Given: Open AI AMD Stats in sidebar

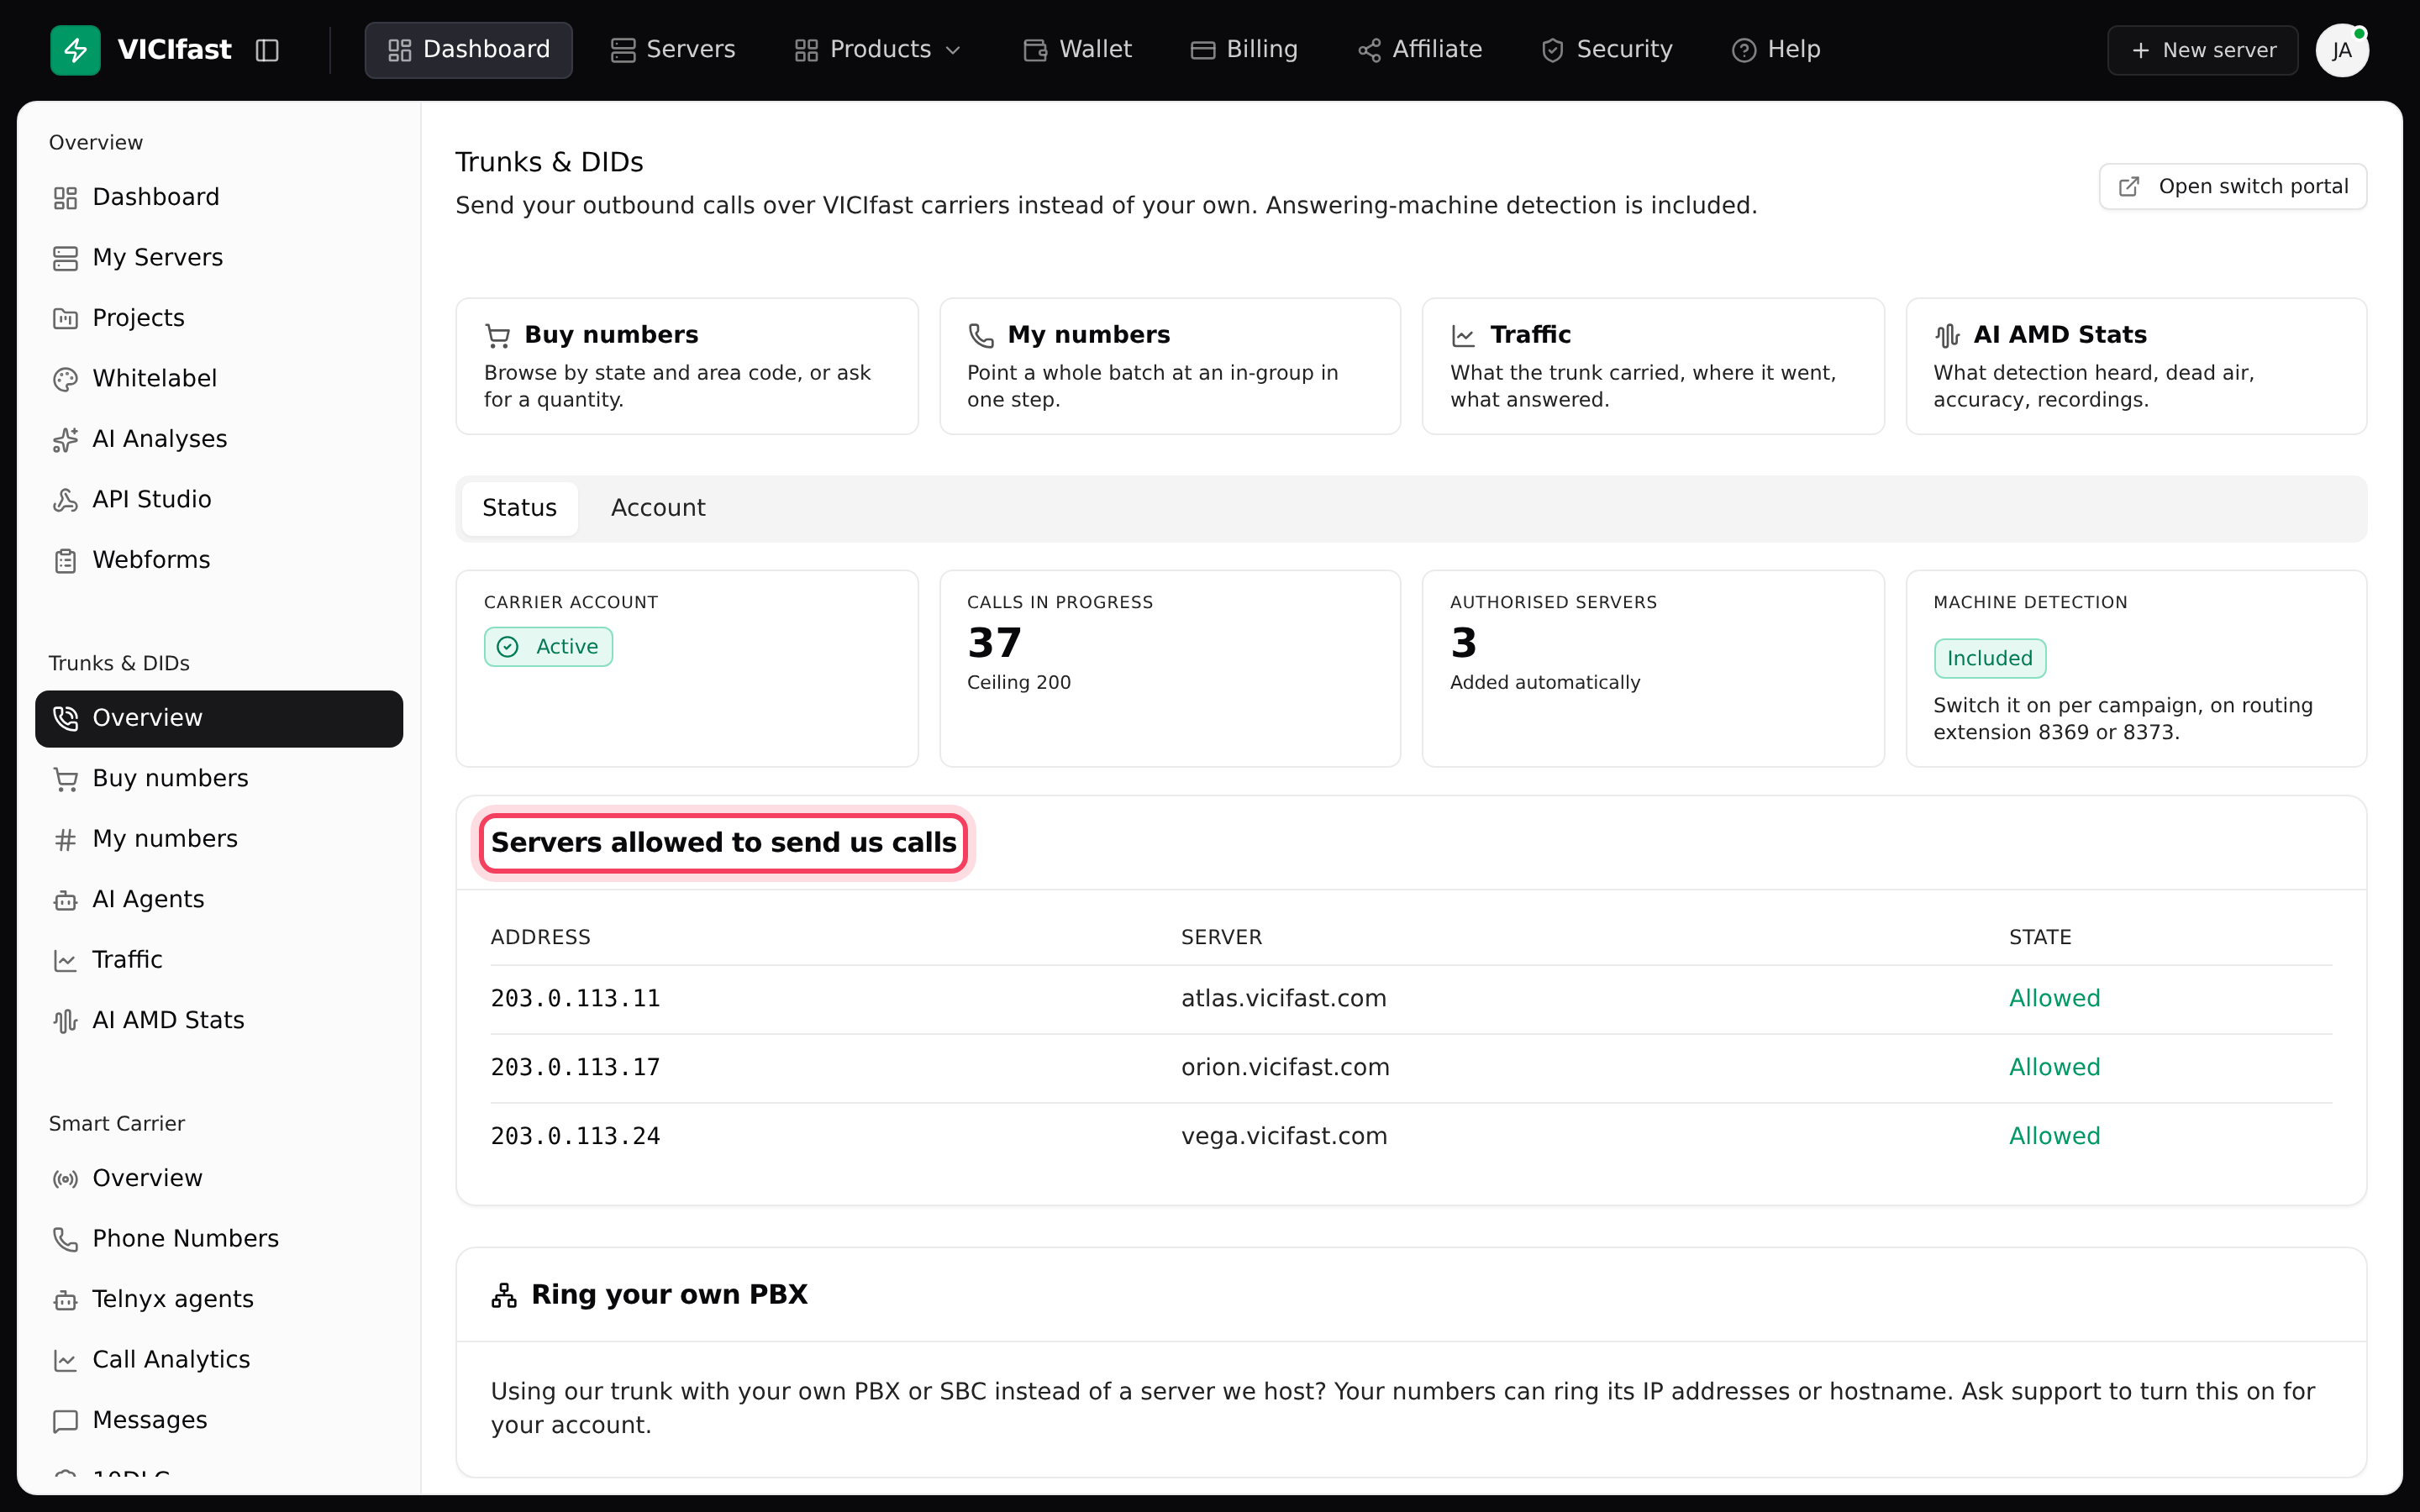Looking at the screenshot, I should (x=219, y=1020).
